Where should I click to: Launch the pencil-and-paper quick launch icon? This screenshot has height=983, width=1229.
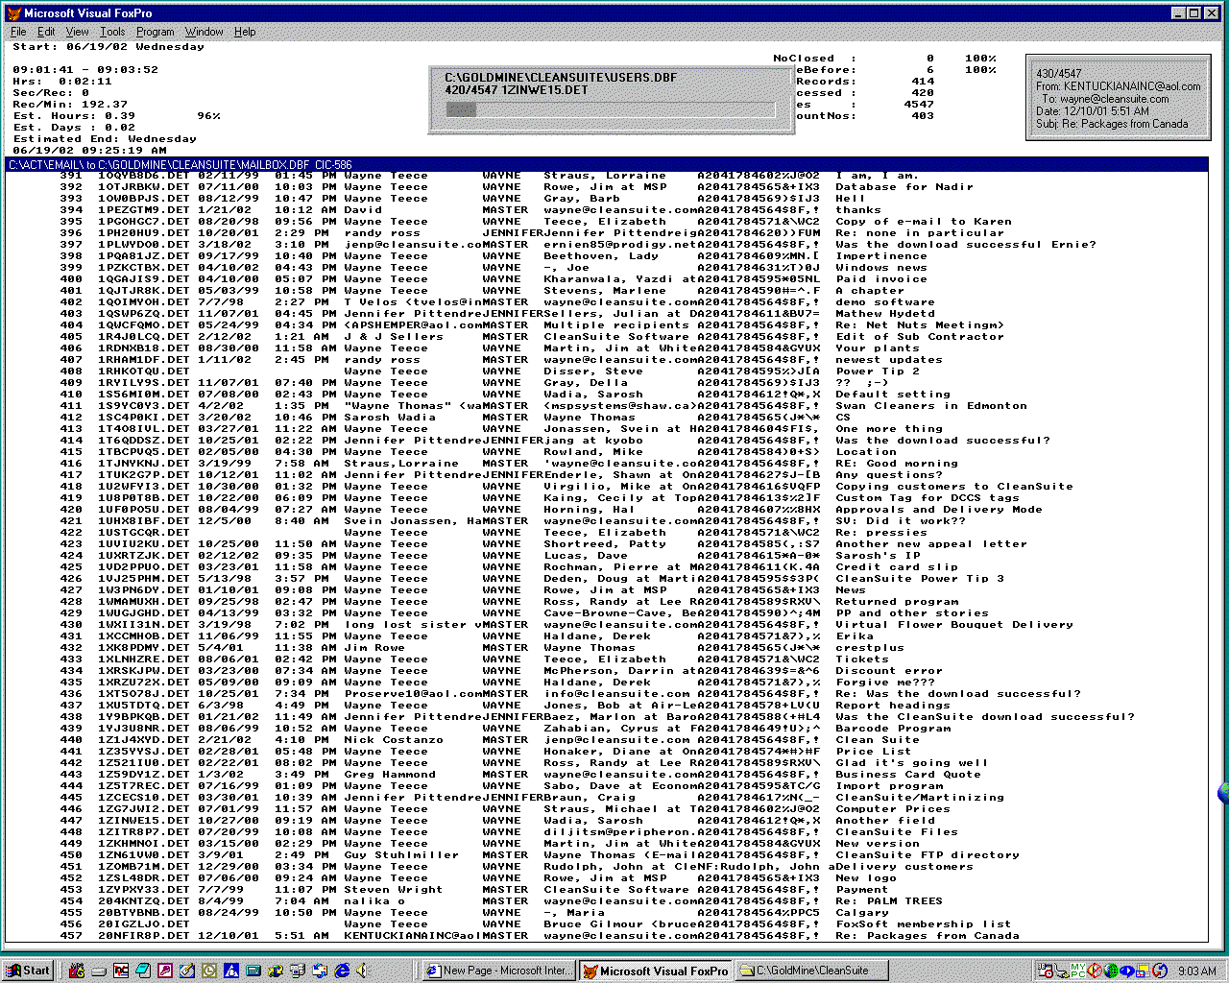[x=187, y=971]
